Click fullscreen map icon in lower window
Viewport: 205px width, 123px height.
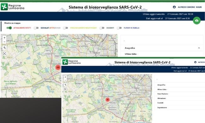tap(65, 89)
